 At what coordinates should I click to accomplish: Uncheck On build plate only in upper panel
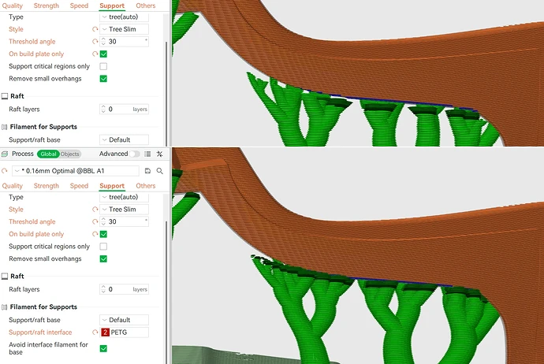click(103, 54)
